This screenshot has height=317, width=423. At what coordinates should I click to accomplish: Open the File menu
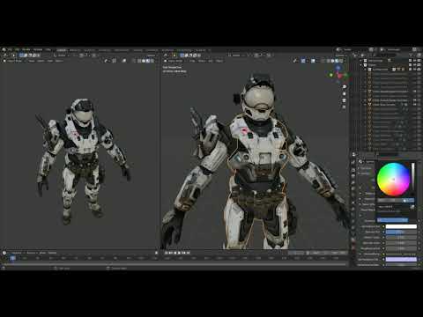pos(10,49)
